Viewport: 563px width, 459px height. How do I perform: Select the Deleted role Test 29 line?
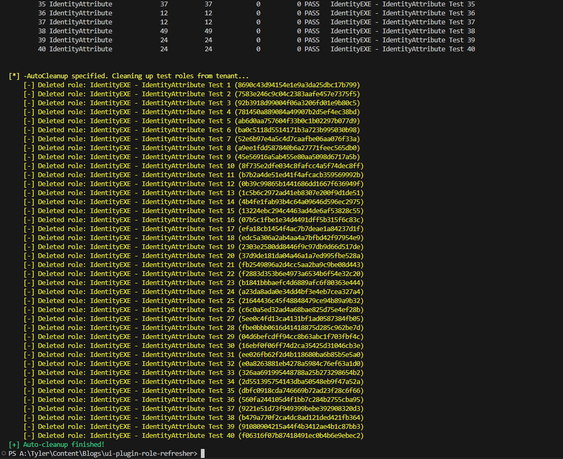tap(193, 336)
